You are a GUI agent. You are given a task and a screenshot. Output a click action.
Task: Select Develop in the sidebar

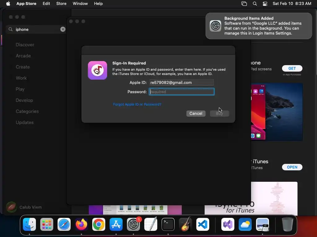24,100
